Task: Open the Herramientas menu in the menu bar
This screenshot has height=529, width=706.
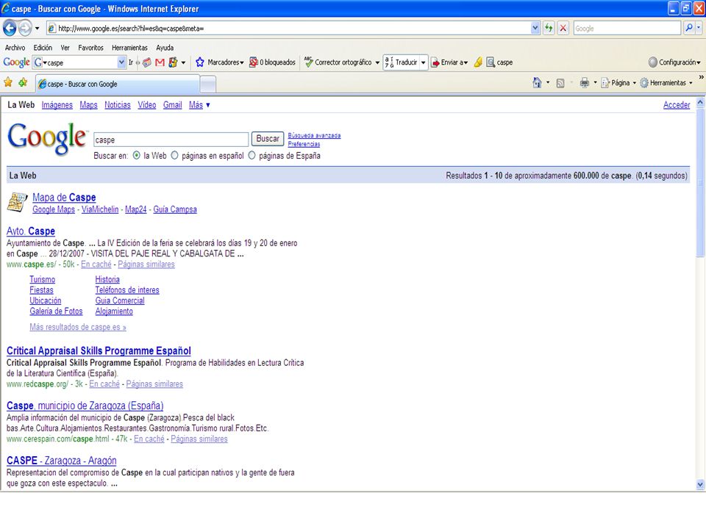Action: [x=129, y=48]
